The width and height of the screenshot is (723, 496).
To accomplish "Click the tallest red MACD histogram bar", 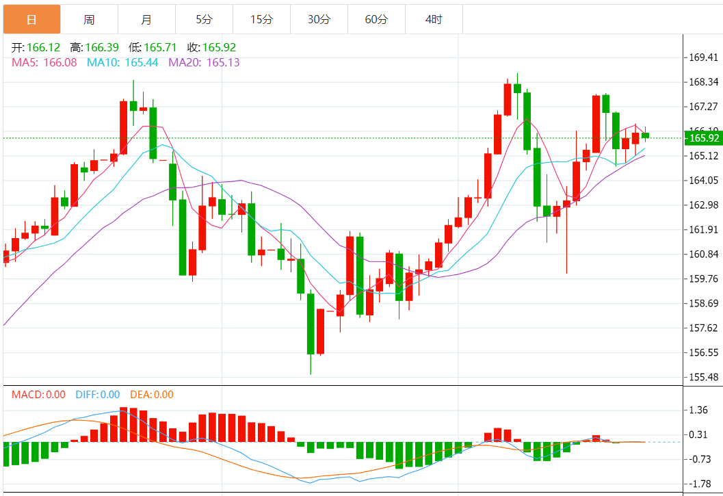I will [x=123, y=424].
